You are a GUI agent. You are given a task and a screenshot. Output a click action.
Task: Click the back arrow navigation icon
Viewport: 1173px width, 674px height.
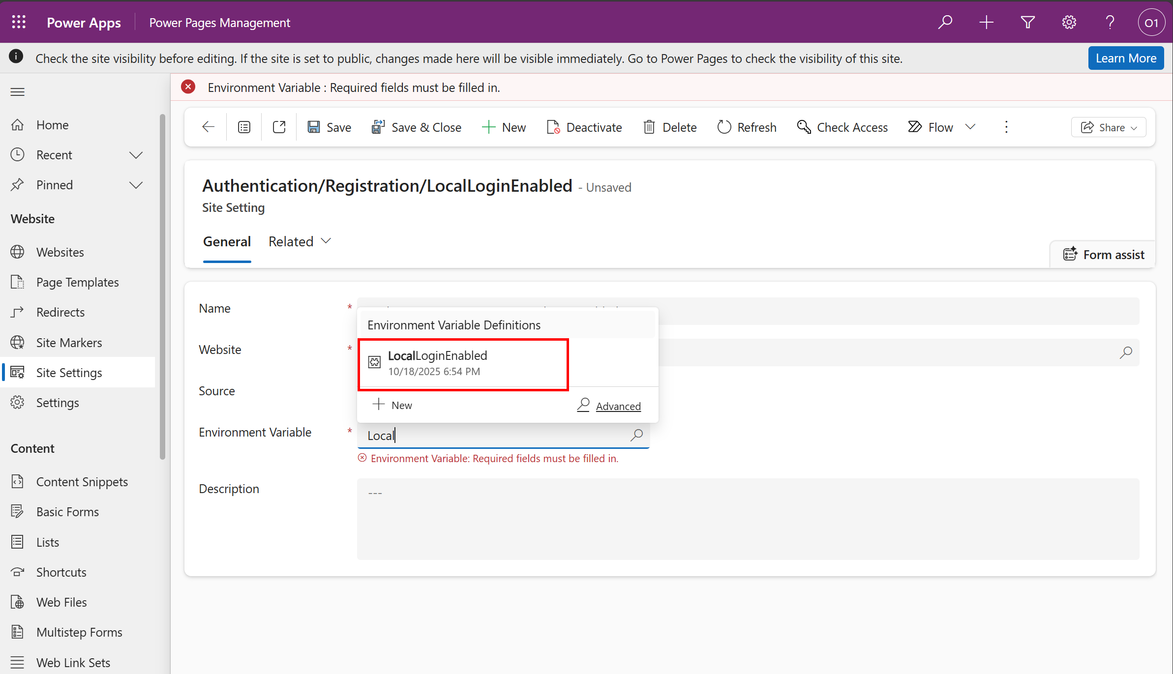coord(208,127)
